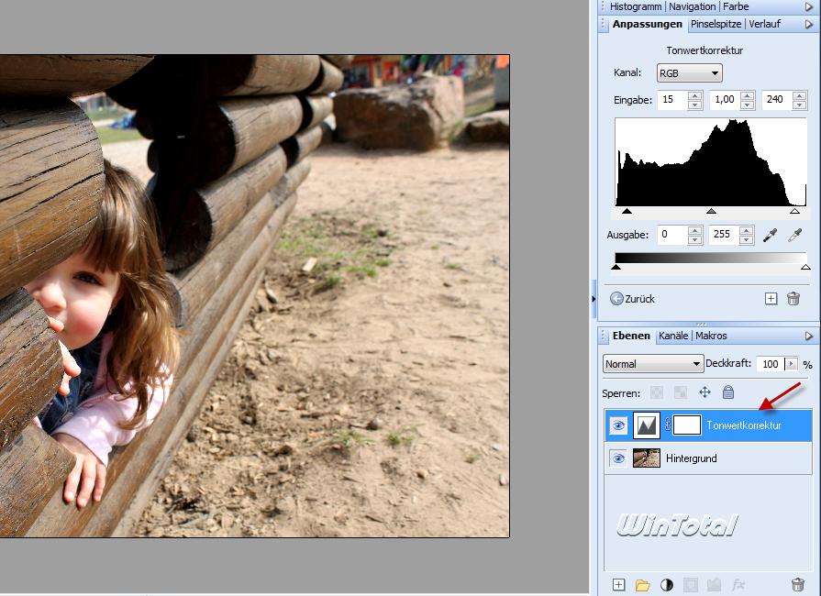Open Histogramm panel options menu arrow
Image resolution: width=821 pixels, height=596 pixels.
(x=808, y=7)
